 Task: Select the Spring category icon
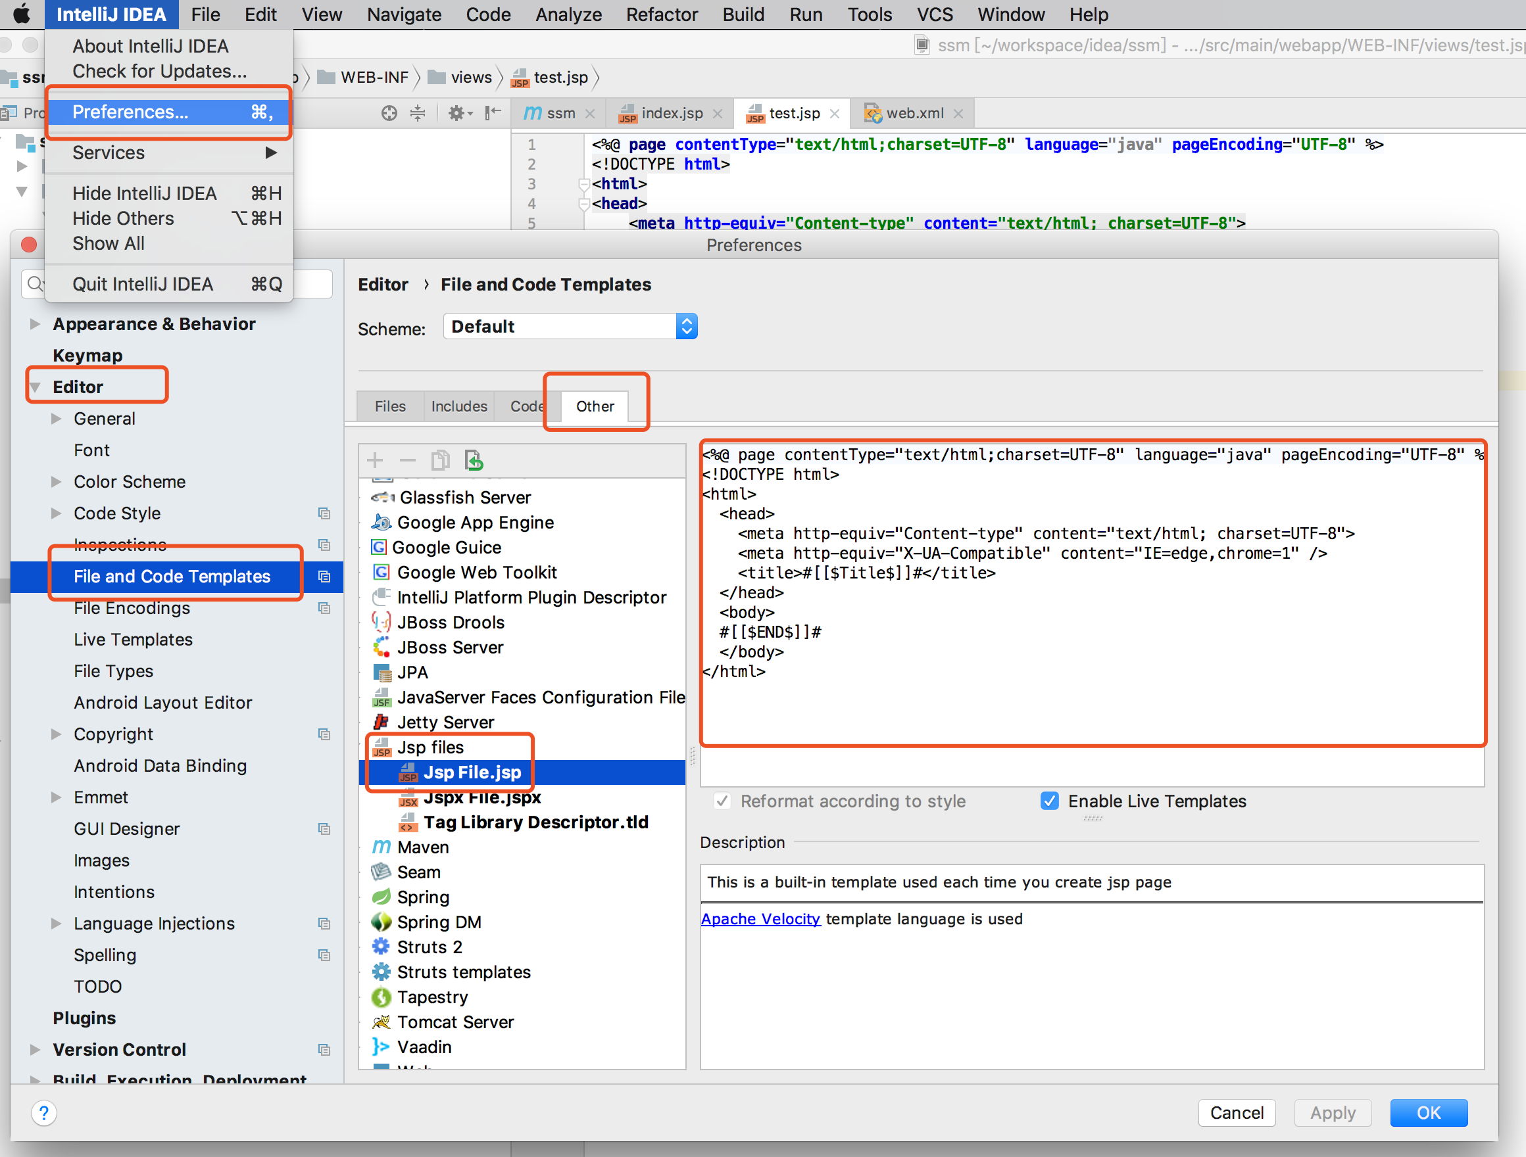coord(381,897)
